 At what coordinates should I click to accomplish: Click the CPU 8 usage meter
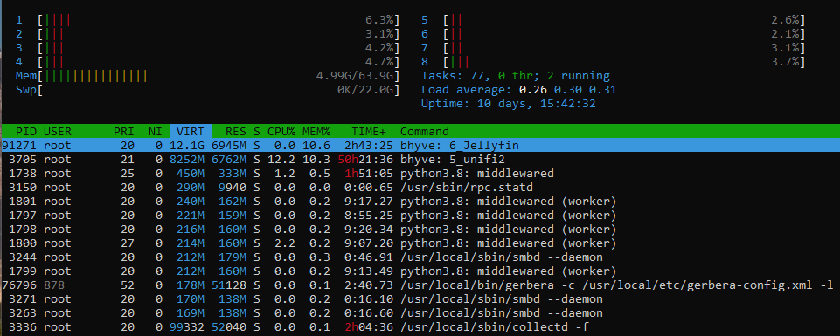[614, 62]
